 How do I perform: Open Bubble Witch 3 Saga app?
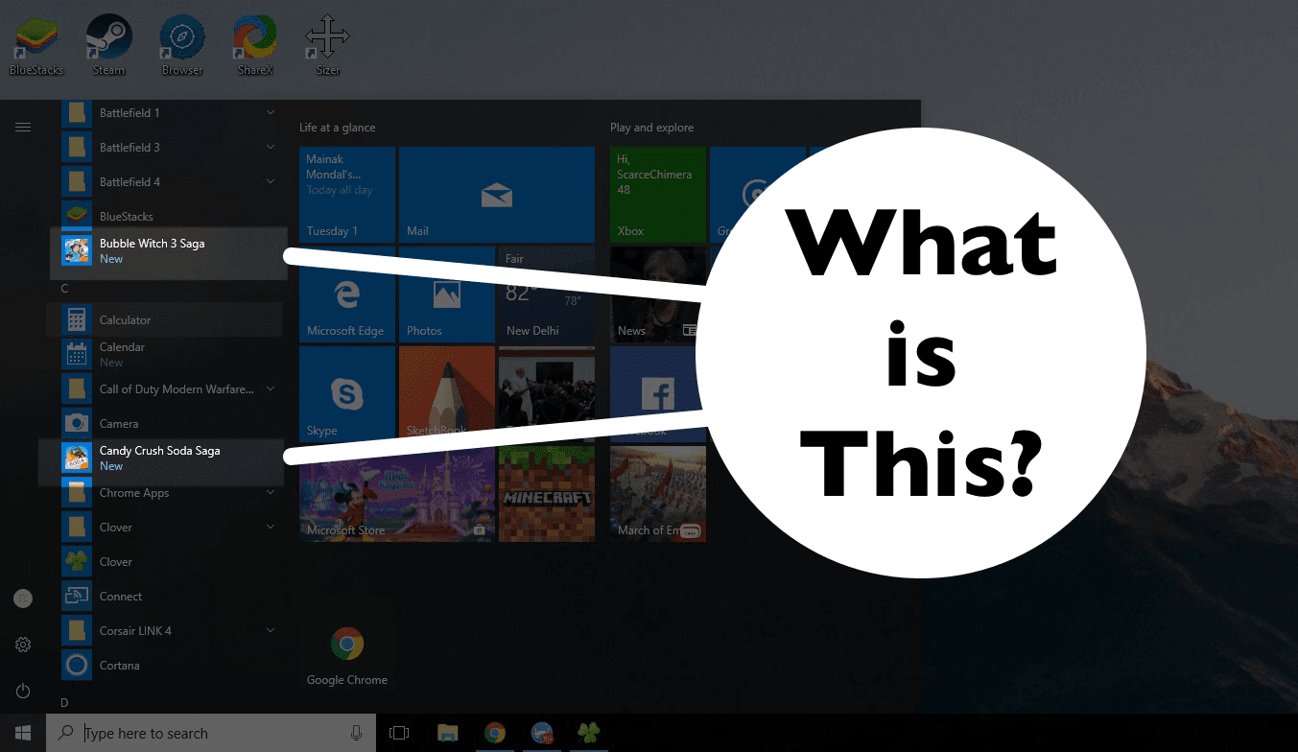169,253
